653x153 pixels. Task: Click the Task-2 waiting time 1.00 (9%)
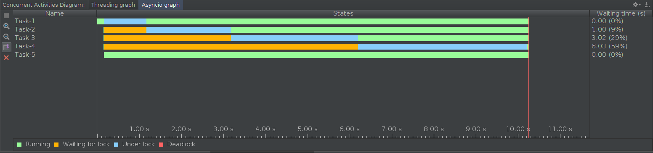(607, 29)
